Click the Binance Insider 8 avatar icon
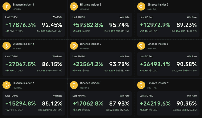 click(x=74, y=85)
